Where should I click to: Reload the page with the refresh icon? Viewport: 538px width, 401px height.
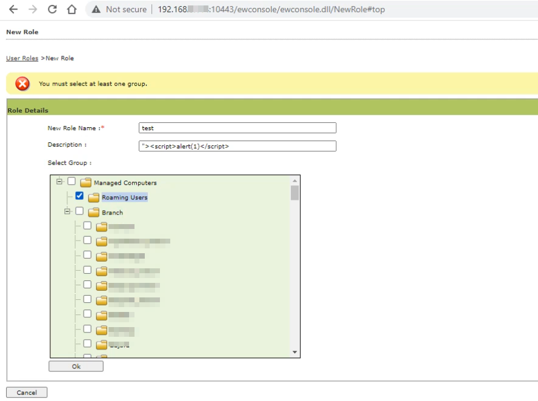[52, 9]
